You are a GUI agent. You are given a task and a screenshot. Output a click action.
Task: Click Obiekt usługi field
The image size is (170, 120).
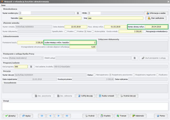point(93,58)
